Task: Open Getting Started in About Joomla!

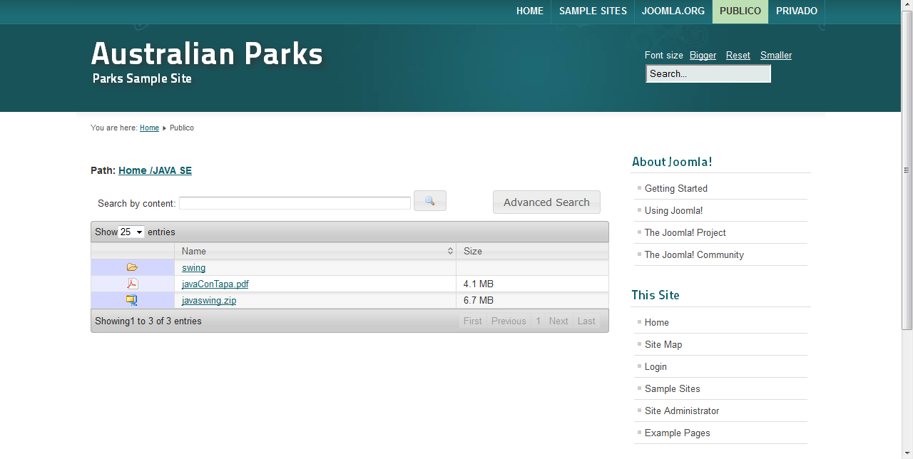Action: click(x=676, y=188)
